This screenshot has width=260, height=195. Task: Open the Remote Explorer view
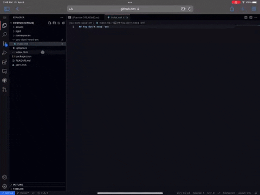tap(5, 71)
